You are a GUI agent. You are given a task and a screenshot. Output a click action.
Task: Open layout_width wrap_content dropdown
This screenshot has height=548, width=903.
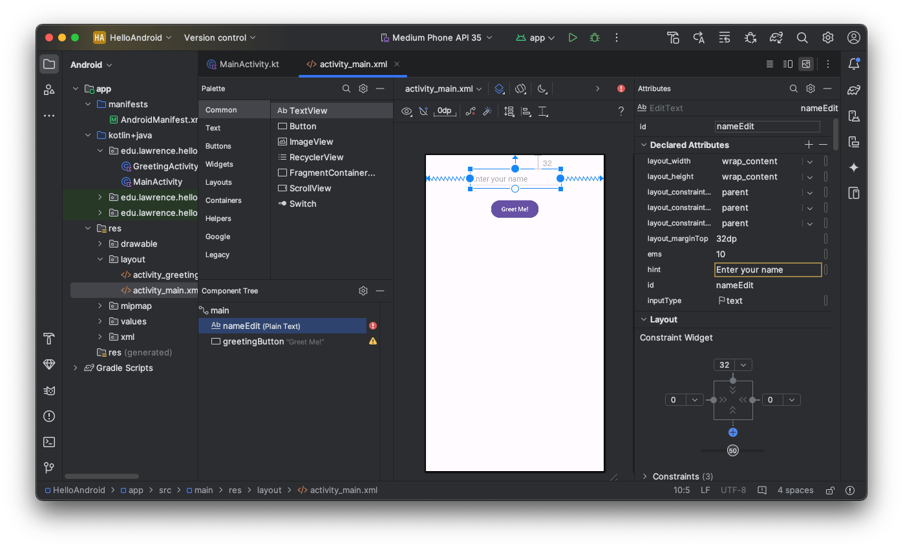pos(809,162)
